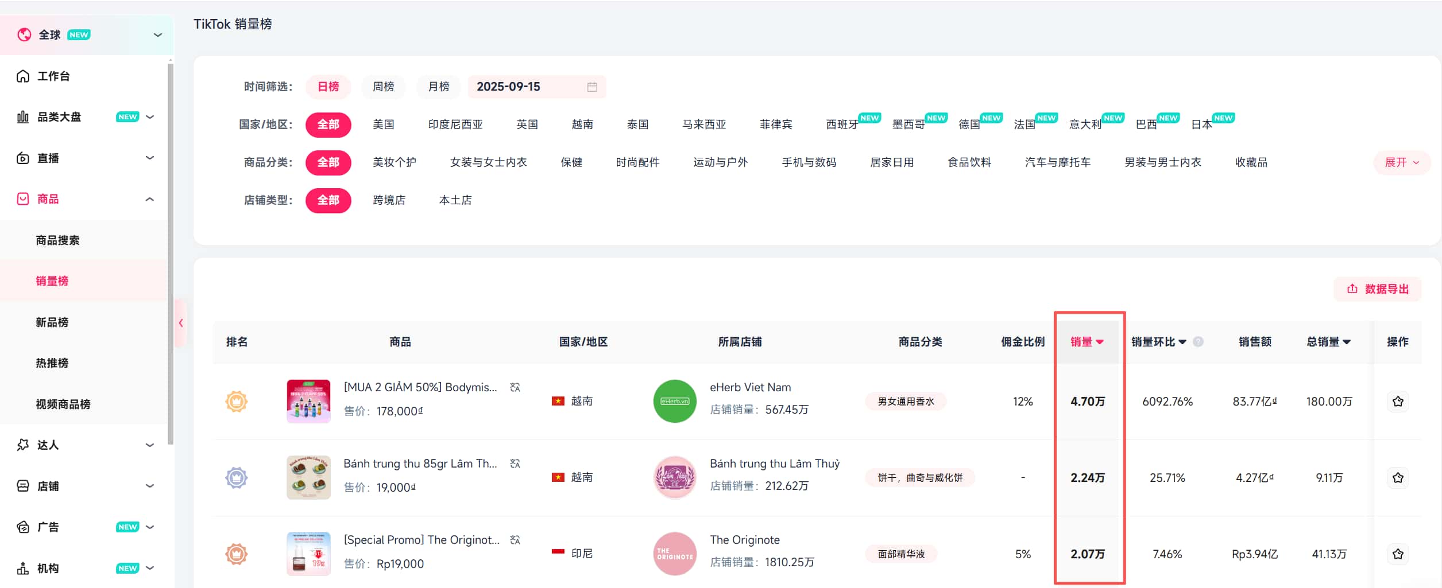Click the eHerb Viet Nam store logo

coord(674,402)
